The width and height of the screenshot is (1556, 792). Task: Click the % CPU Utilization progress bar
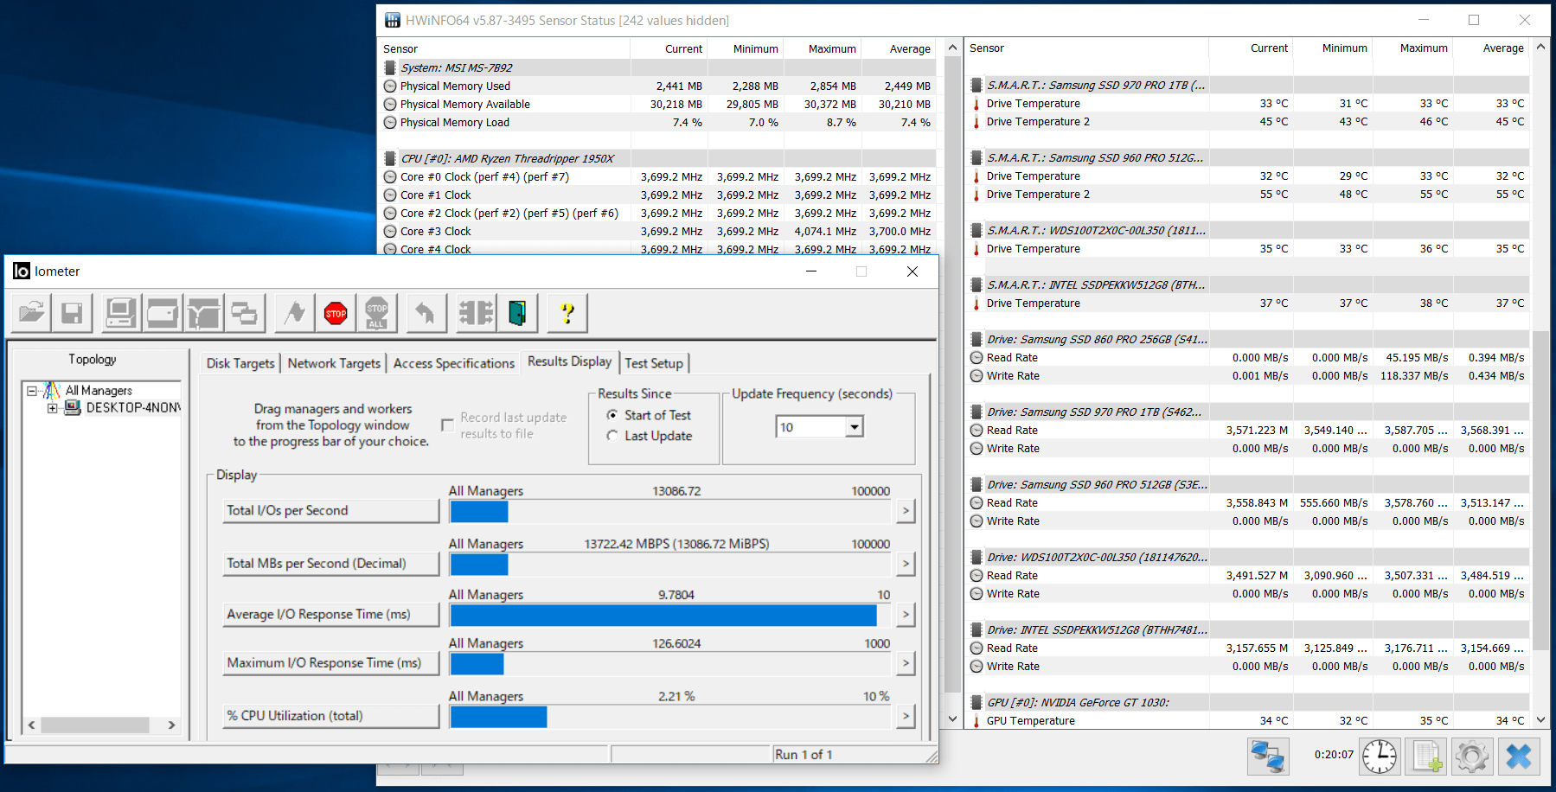[x=670, y=717]
